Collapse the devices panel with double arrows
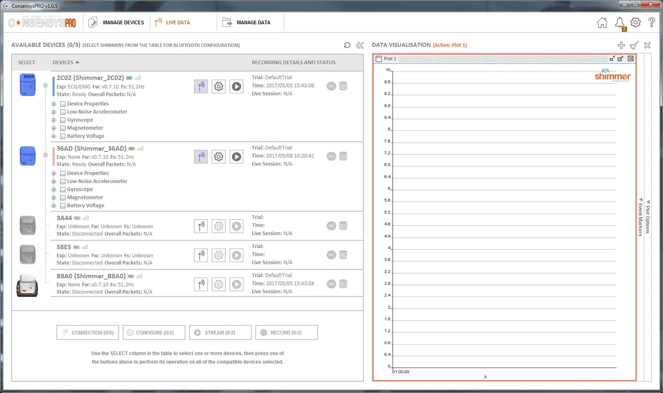 click(360, 45)
